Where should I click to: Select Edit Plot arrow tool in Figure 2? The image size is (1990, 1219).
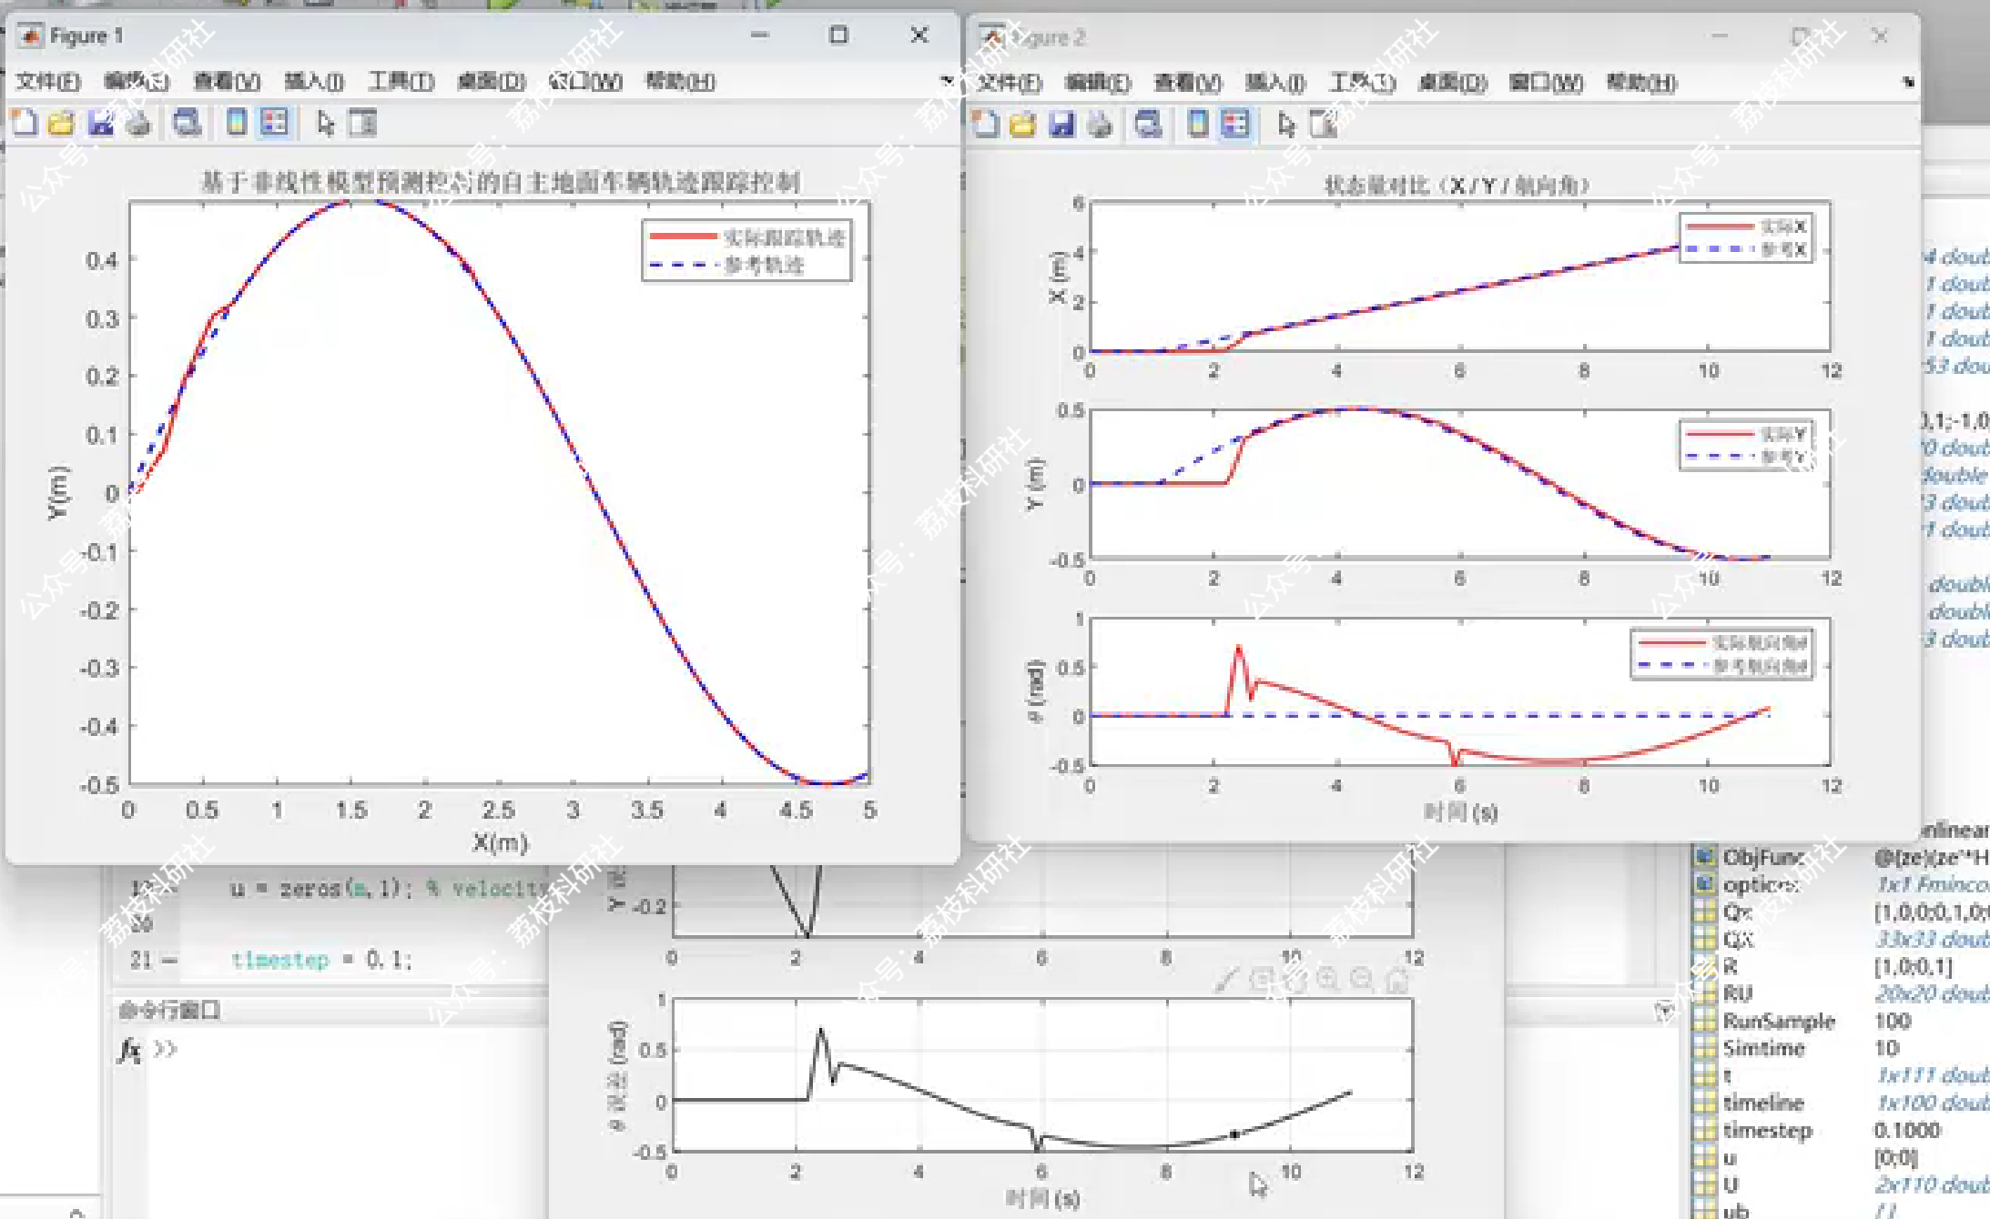[x=1285, y=124]
